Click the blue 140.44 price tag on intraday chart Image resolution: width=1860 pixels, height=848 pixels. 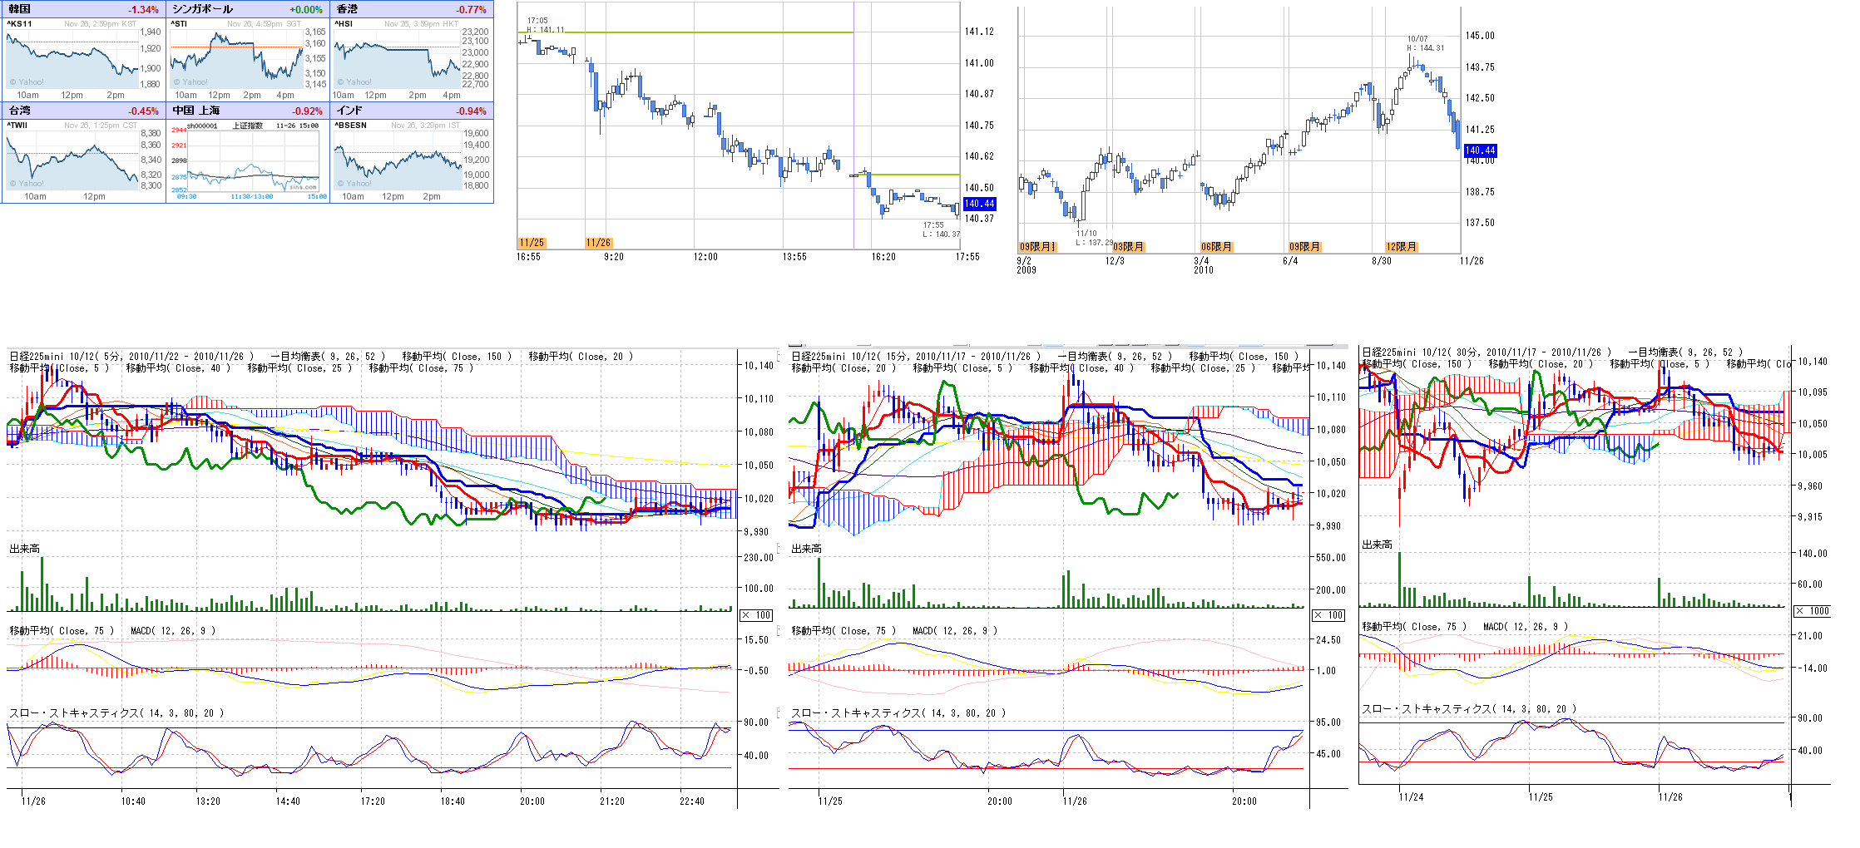tap(979, 204)
